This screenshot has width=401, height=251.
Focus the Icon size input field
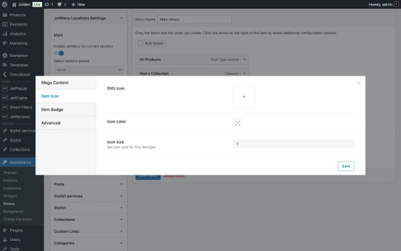click(x=293, y=144)
